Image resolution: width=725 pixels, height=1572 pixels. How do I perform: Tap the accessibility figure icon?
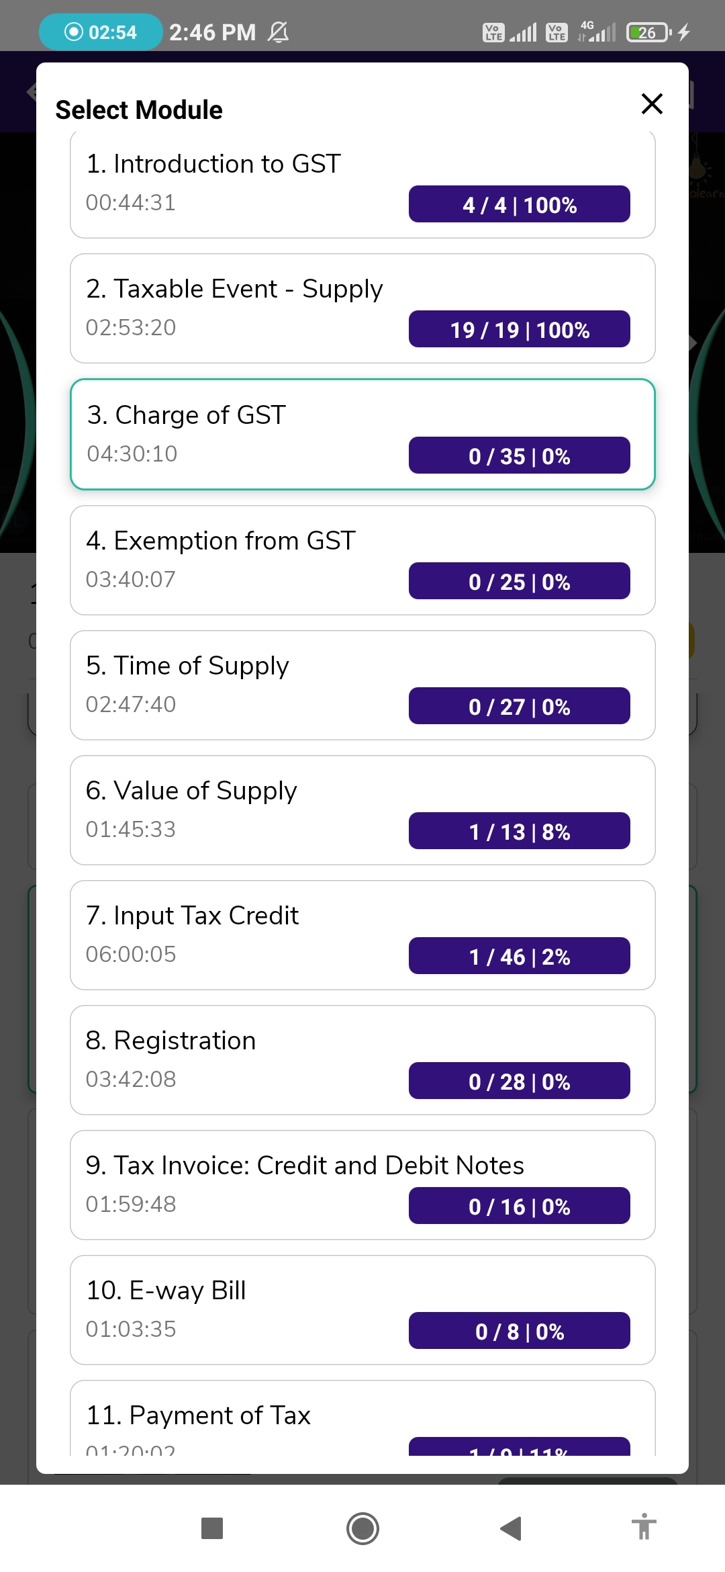coord(644,1527)
